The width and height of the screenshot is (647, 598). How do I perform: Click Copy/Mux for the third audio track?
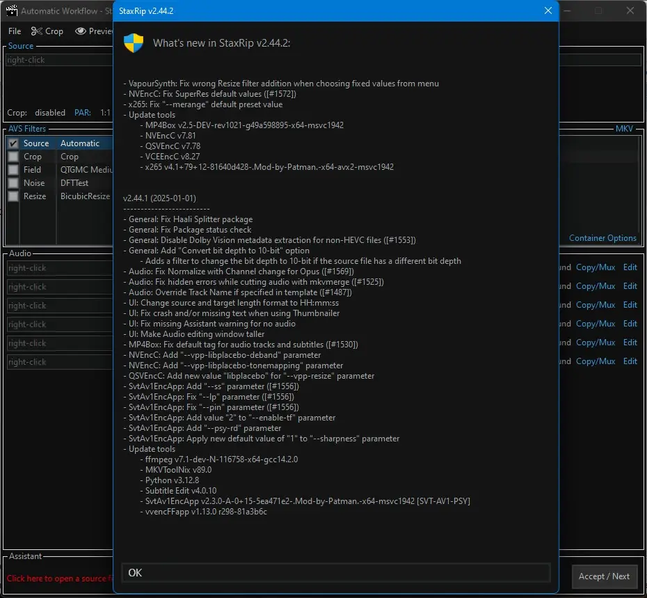point(596,305)
